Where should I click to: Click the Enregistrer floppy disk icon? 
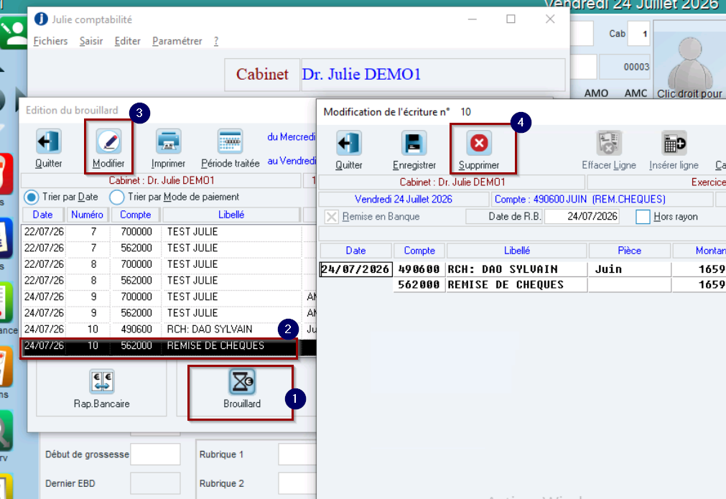(x=414, y=143)
